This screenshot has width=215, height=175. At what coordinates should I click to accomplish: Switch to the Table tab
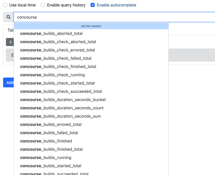click(x=11, y=30)
